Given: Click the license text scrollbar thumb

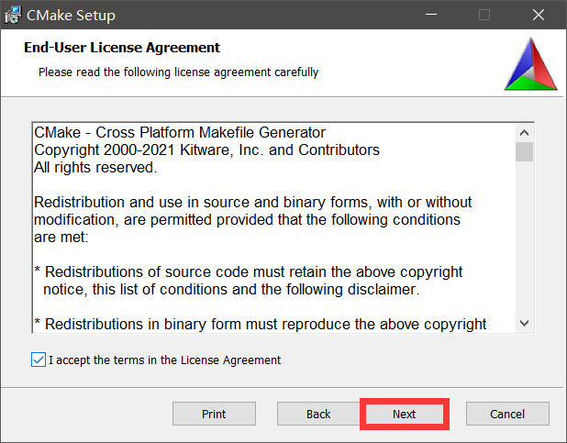Looking at the screenshot, I should tap(524, 152).
